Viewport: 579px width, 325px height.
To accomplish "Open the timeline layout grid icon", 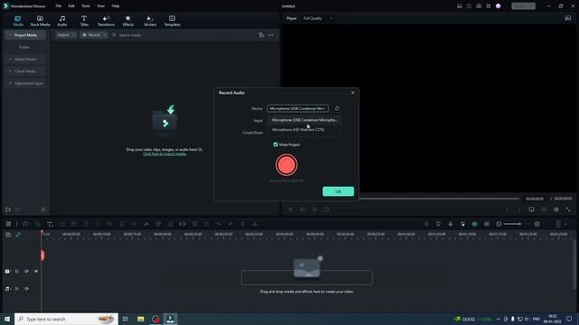I will 8,224.
